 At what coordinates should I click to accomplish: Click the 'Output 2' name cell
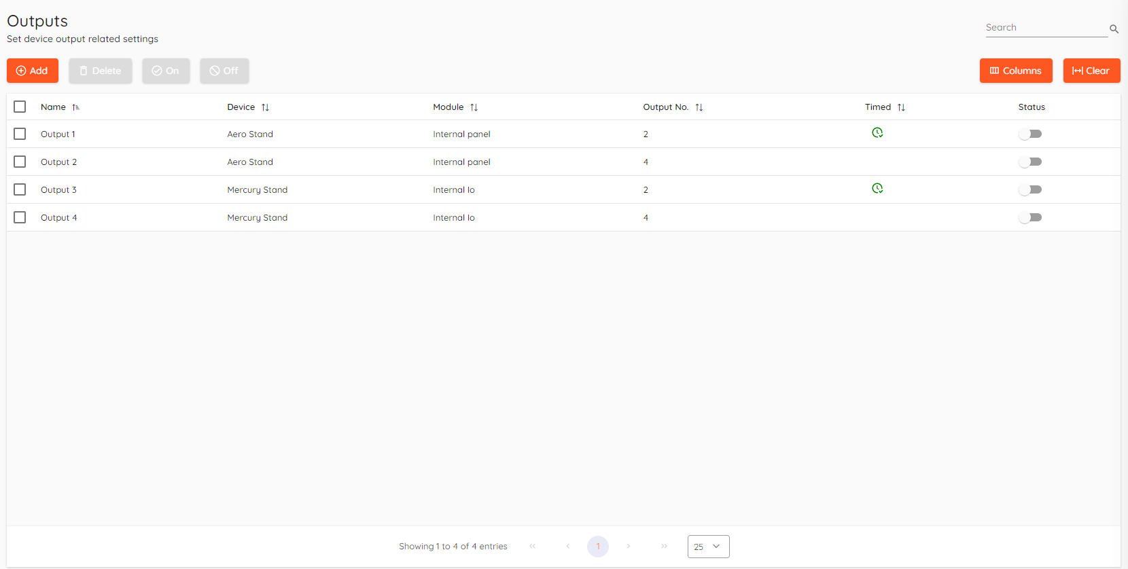coord(58,162)
